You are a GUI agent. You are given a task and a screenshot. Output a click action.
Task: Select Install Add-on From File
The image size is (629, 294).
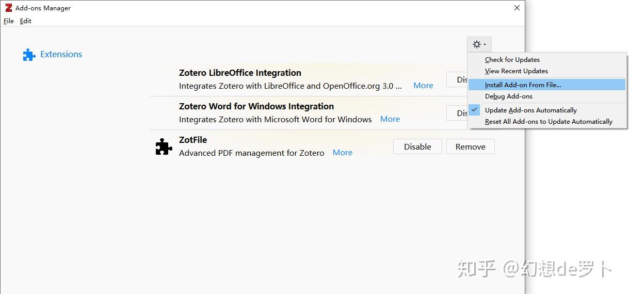[x=523, y=85]
